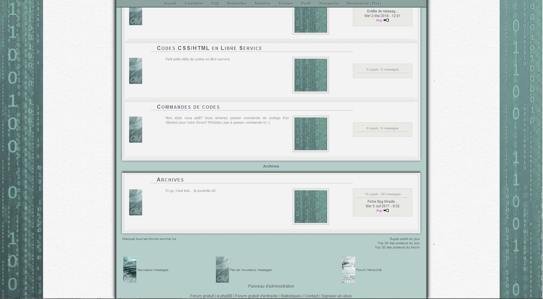Click the Forum Verrouillé lock legend icon
Viewport: 543px width, 299px height.
click(349, 270)
